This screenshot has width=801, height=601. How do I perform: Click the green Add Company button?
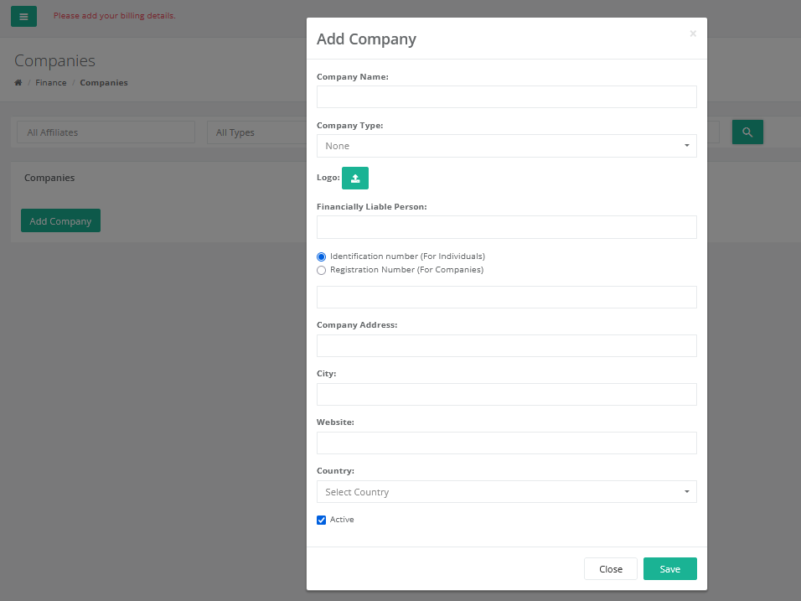pyautogui.click(x=61, y=220)
